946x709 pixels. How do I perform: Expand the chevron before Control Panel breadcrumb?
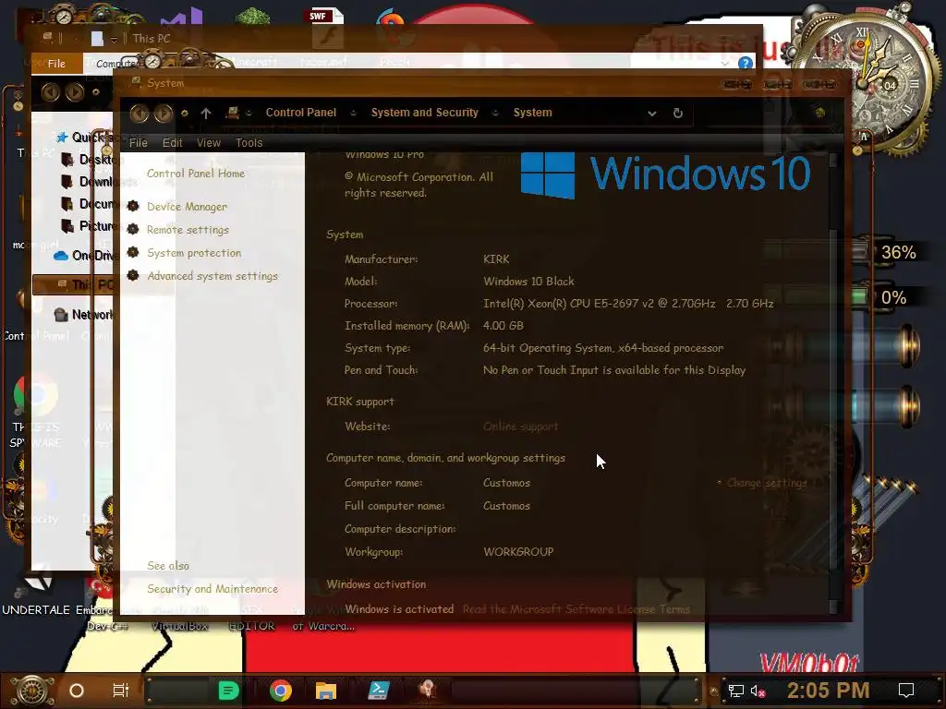pos(249,113)
